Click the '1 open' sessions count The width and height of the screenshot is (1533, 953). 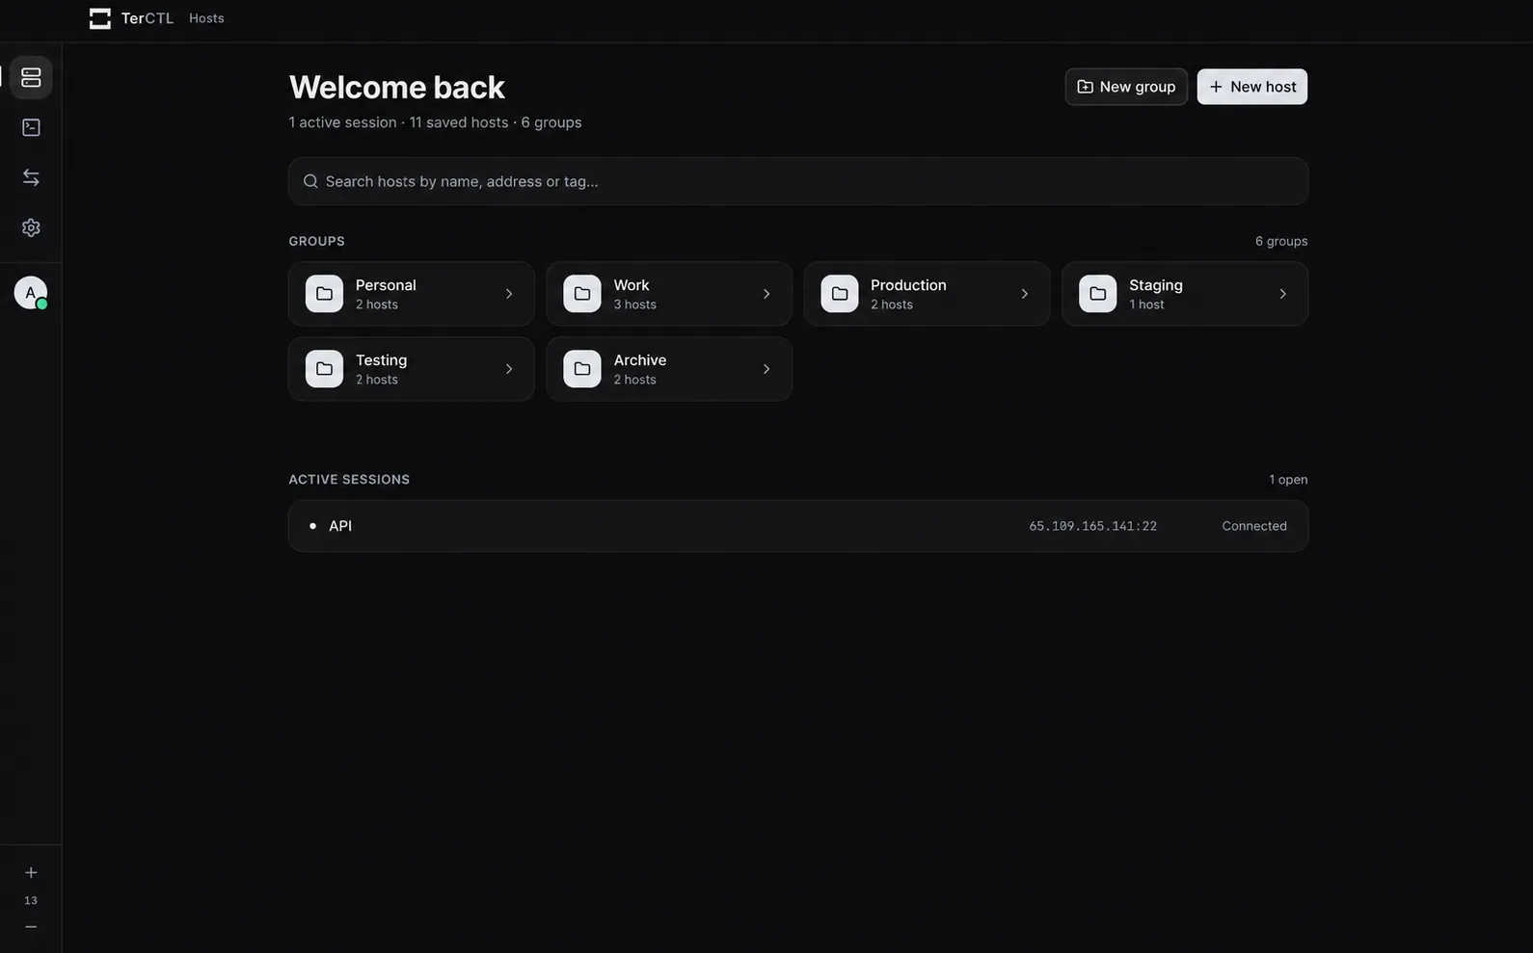[1288, 480]
